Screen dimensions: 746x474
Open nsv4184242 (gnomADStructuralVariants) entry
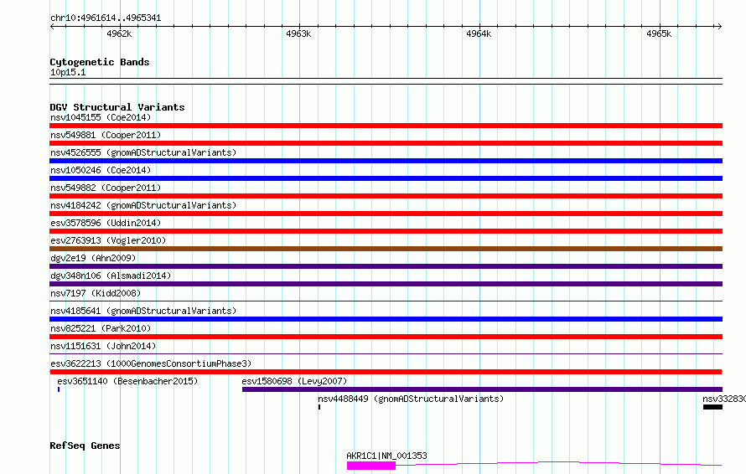143,205
